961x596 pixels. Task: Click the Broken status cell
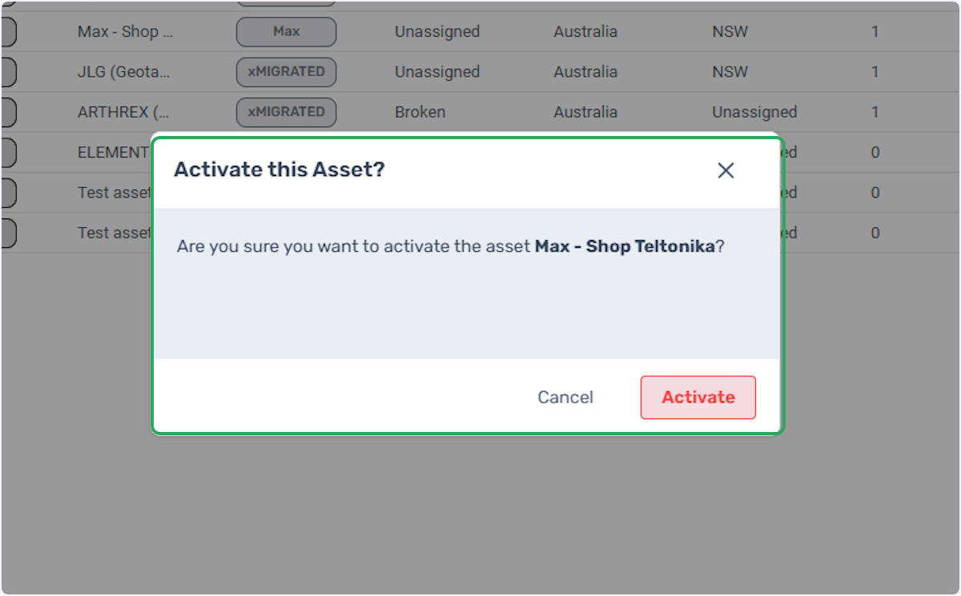tap(420, 112)
